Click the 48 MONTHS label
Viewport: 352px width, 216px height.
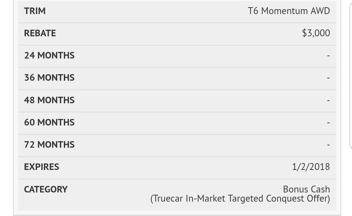coord(49,100)
